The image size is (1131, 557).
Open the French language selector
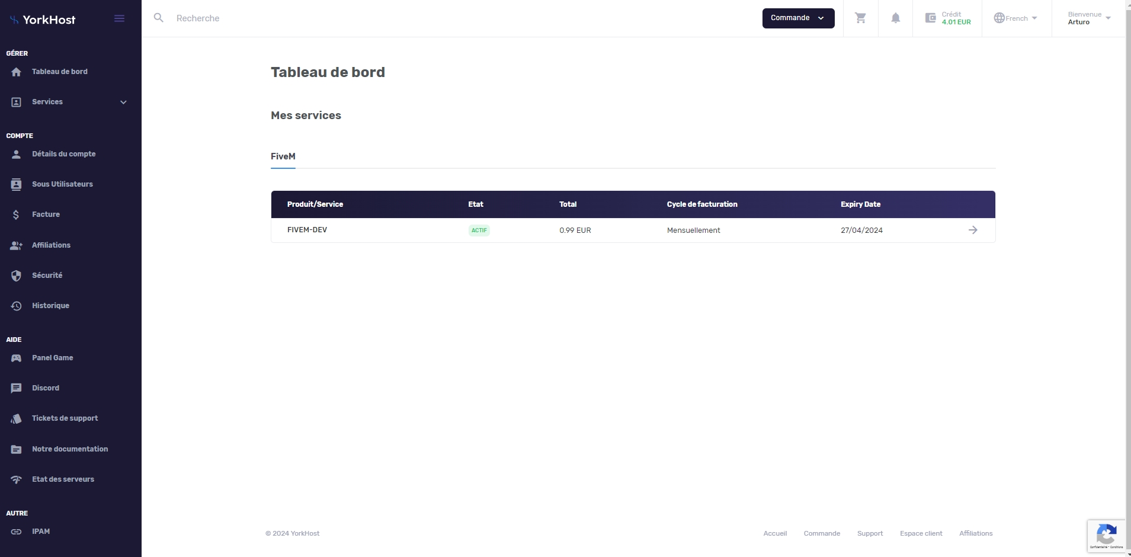[x=1015, y=18]
